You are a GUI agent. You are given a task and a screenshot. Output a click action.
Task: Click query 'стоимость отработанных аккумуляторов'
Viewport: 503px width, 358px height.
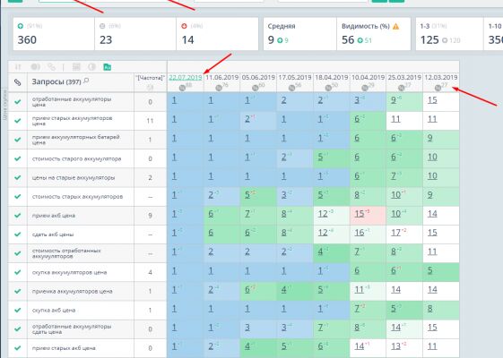coord(66,253)
